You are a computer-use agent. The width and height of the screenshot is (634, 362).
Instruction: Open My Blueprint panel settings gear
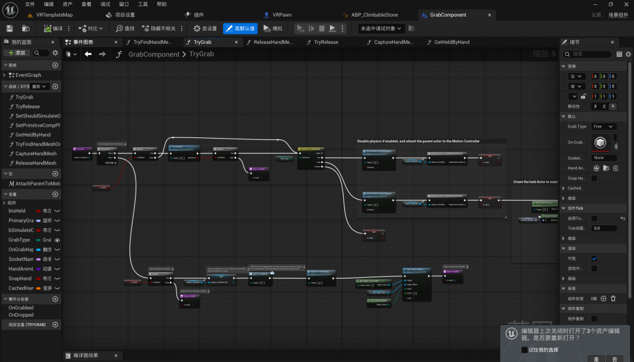click(55, 53)
